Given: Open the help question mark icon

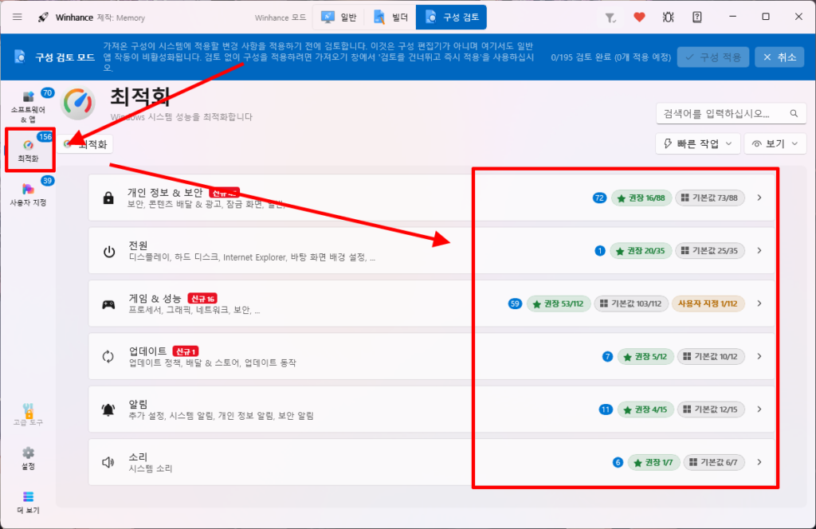Looking at the screenshot, I should [697, 18].
